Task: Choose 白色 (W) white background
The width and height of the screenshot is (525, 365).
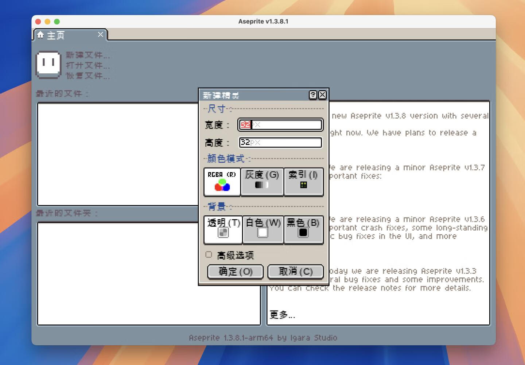Action: [263, 230]
